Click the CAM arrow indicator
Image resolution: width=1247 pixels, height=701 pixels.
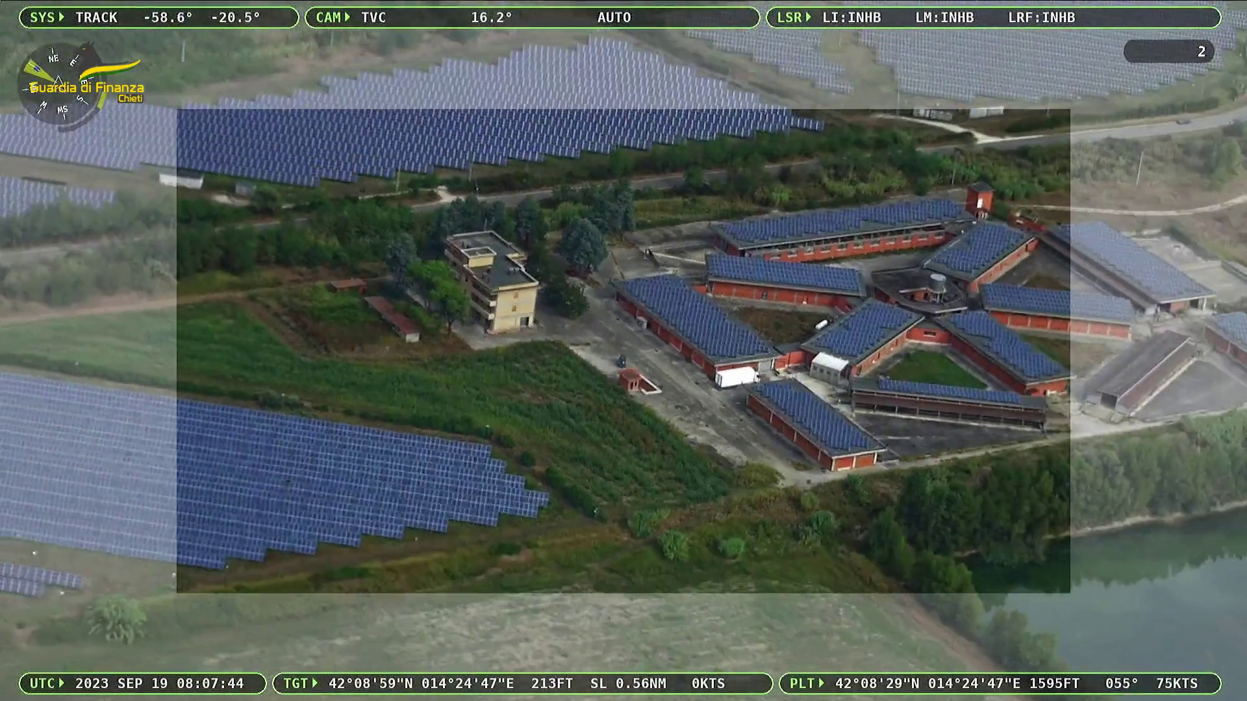pyautogui.click(x=347, y=18)
